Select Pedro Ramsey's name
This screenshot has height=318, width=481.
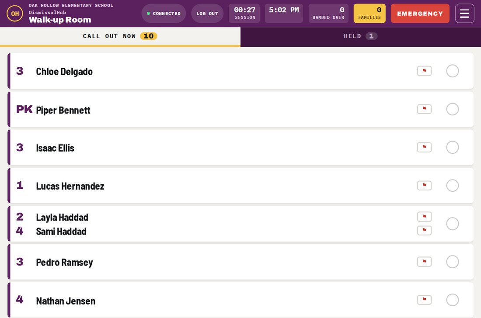click(64, 263)
